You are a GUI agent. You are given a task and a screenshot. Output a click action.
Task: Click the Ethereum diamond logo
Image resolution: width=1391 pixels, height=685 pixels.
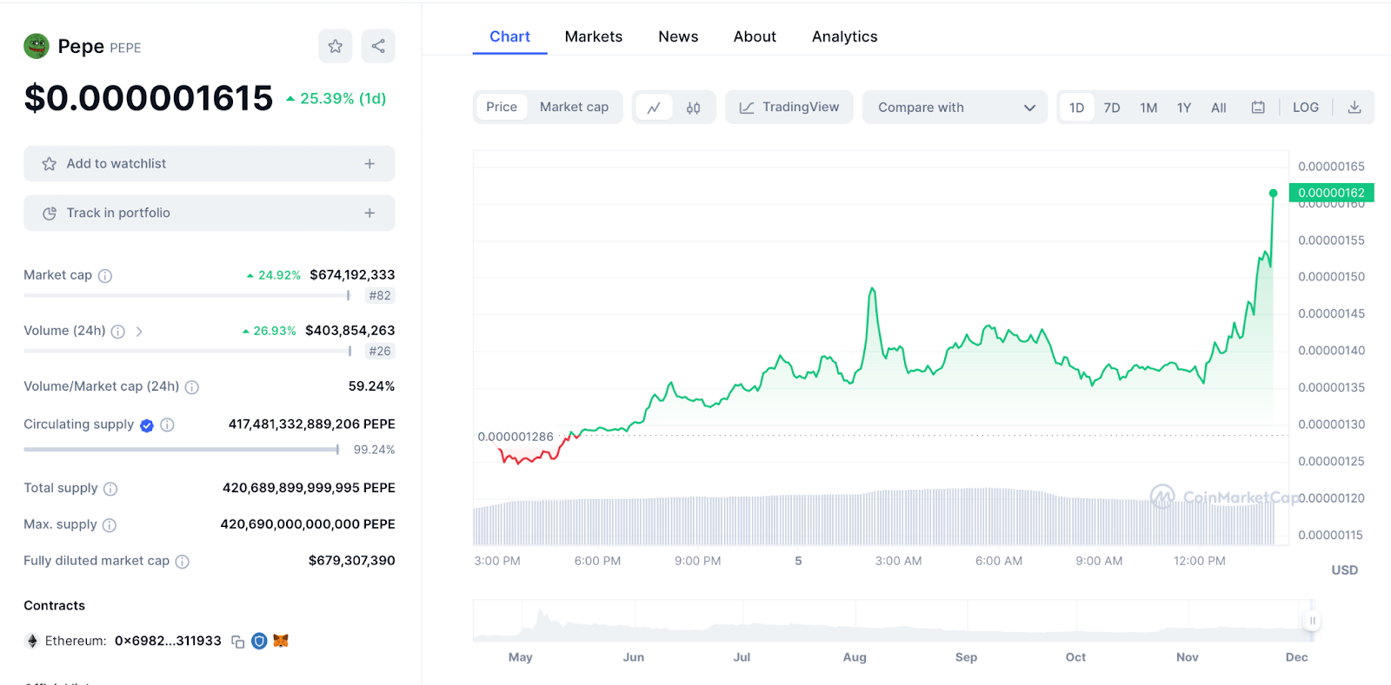32,641
